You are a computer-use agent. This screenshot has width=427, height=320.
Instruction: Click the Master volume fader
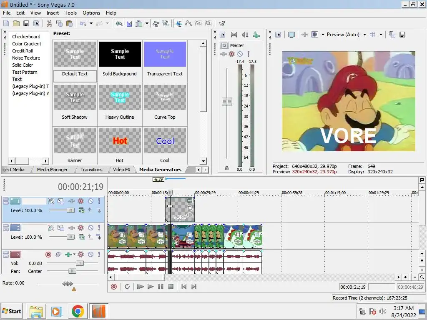tap(227, 102)
